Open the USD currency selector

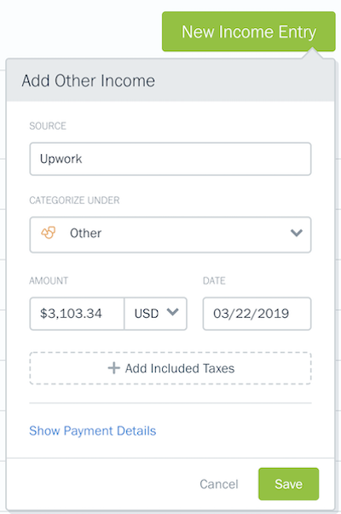[156, 314]
